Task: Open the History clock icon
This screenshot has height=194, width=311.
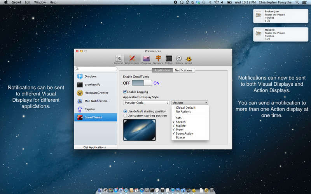Action: pos(179,59)
